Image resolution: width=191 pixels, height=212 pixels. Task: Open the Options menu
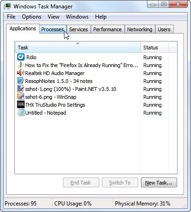pyautogui.click(x=32, y=17)
